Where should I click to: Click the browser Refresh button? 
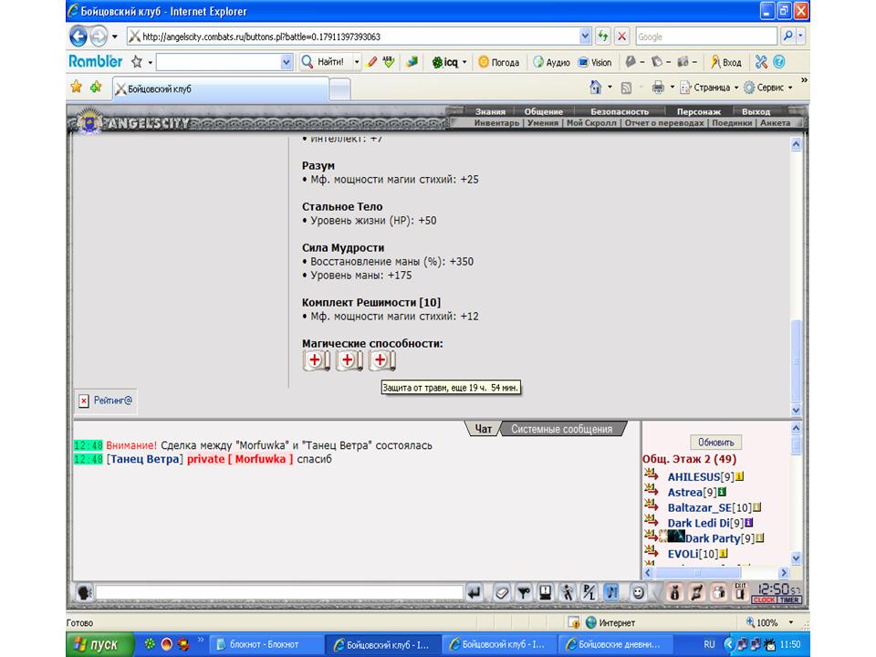click(x=603, y=36)
